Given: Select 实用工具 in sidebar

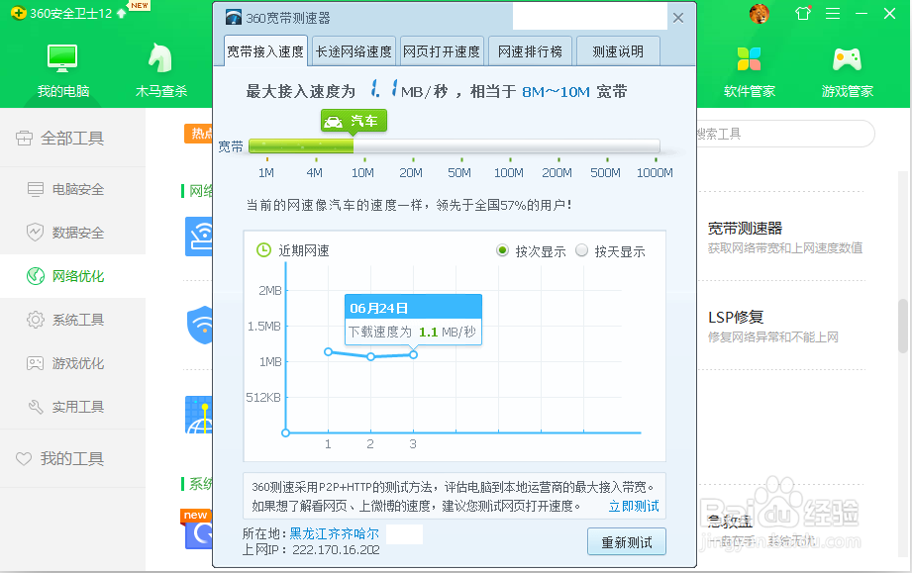Looking at the screenshot, I should coord(72,407).
